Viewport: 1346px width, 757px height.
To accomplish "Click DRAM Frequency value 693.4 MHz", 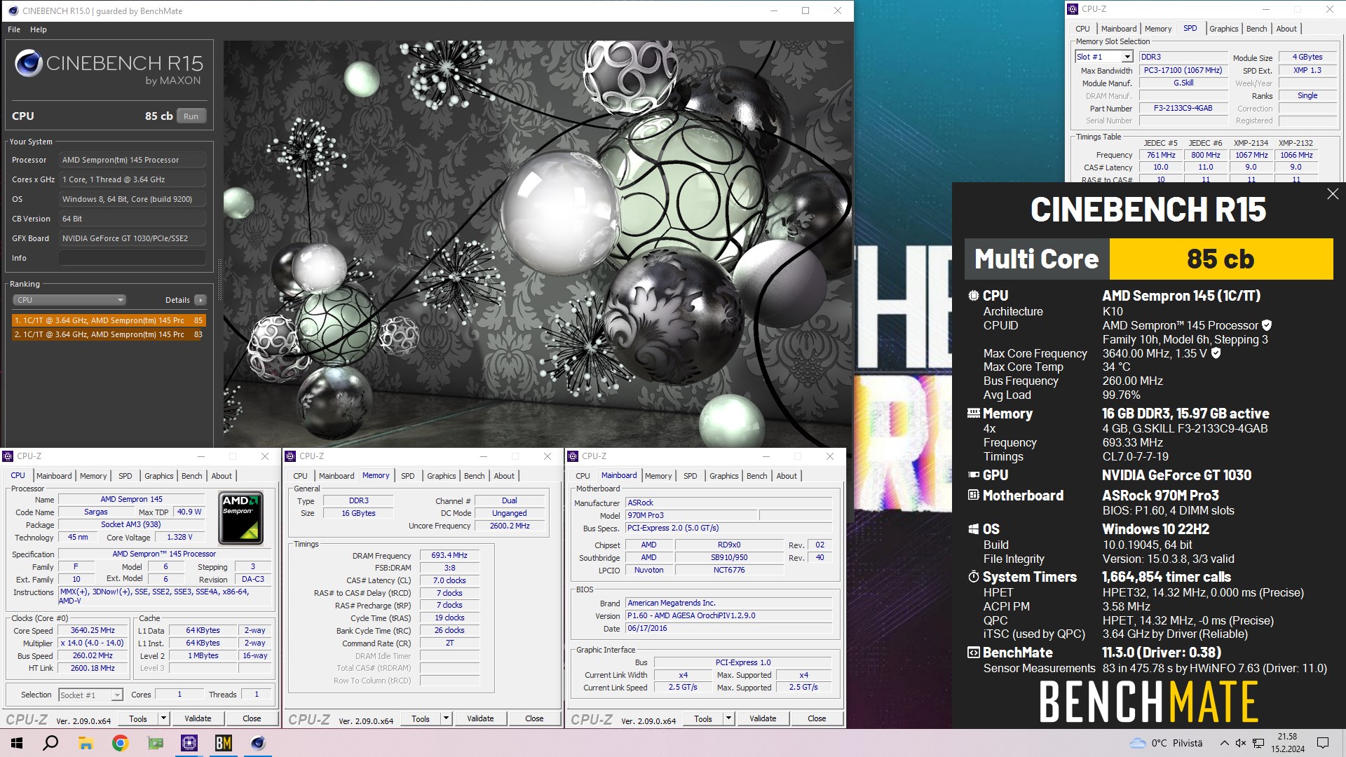I will (x=449, y=555).
